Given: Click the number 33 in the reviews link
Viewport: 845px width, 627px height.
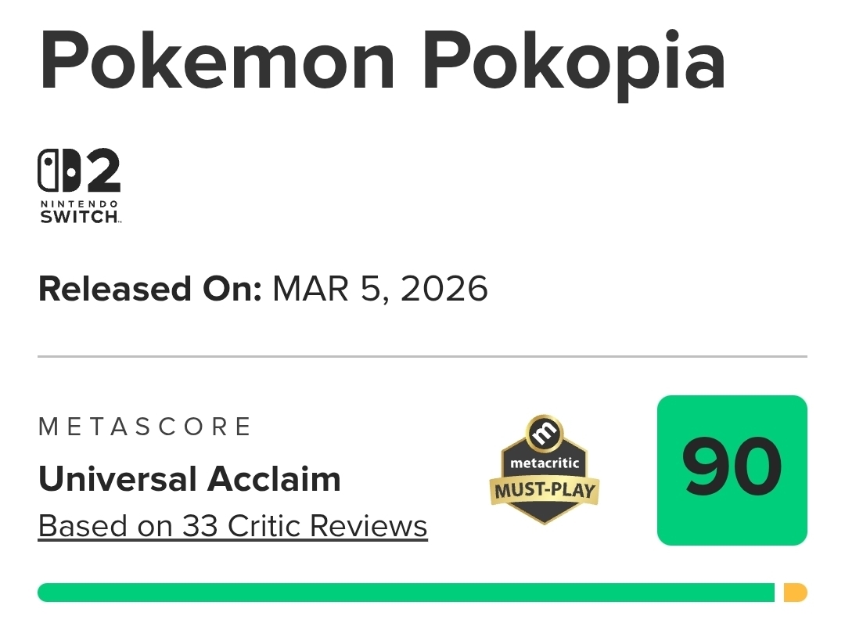Looking at the screenshot, I should tap(200, 526).
